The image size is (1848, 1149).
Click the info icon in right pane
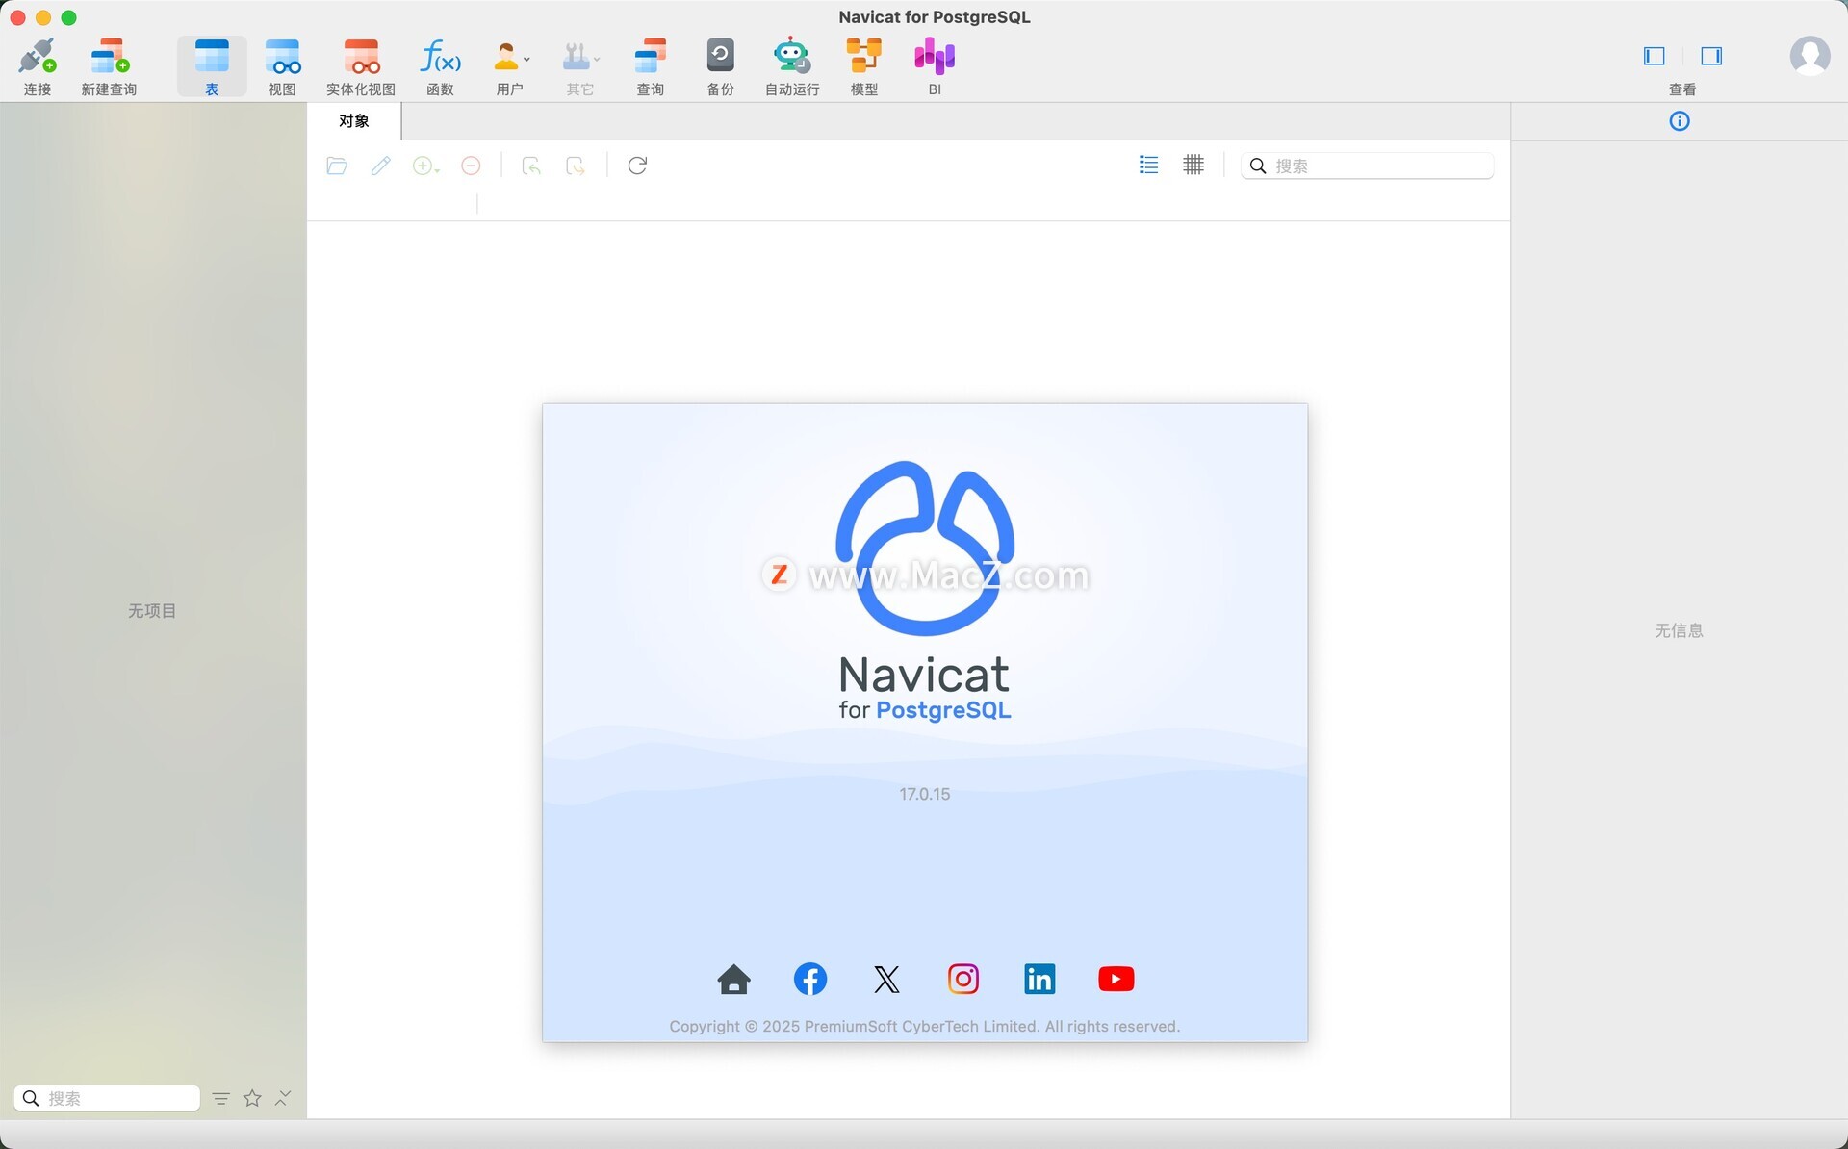1680,121
